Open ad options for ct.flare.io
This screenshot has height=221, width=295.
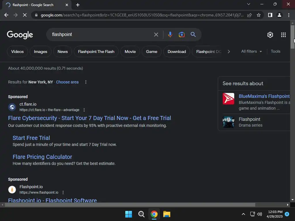point(84,110)
